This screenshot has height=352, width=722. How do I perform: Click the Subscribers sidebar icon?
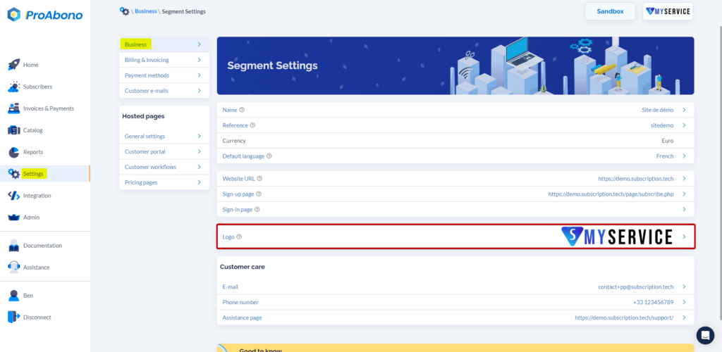(x=14, y=87)
